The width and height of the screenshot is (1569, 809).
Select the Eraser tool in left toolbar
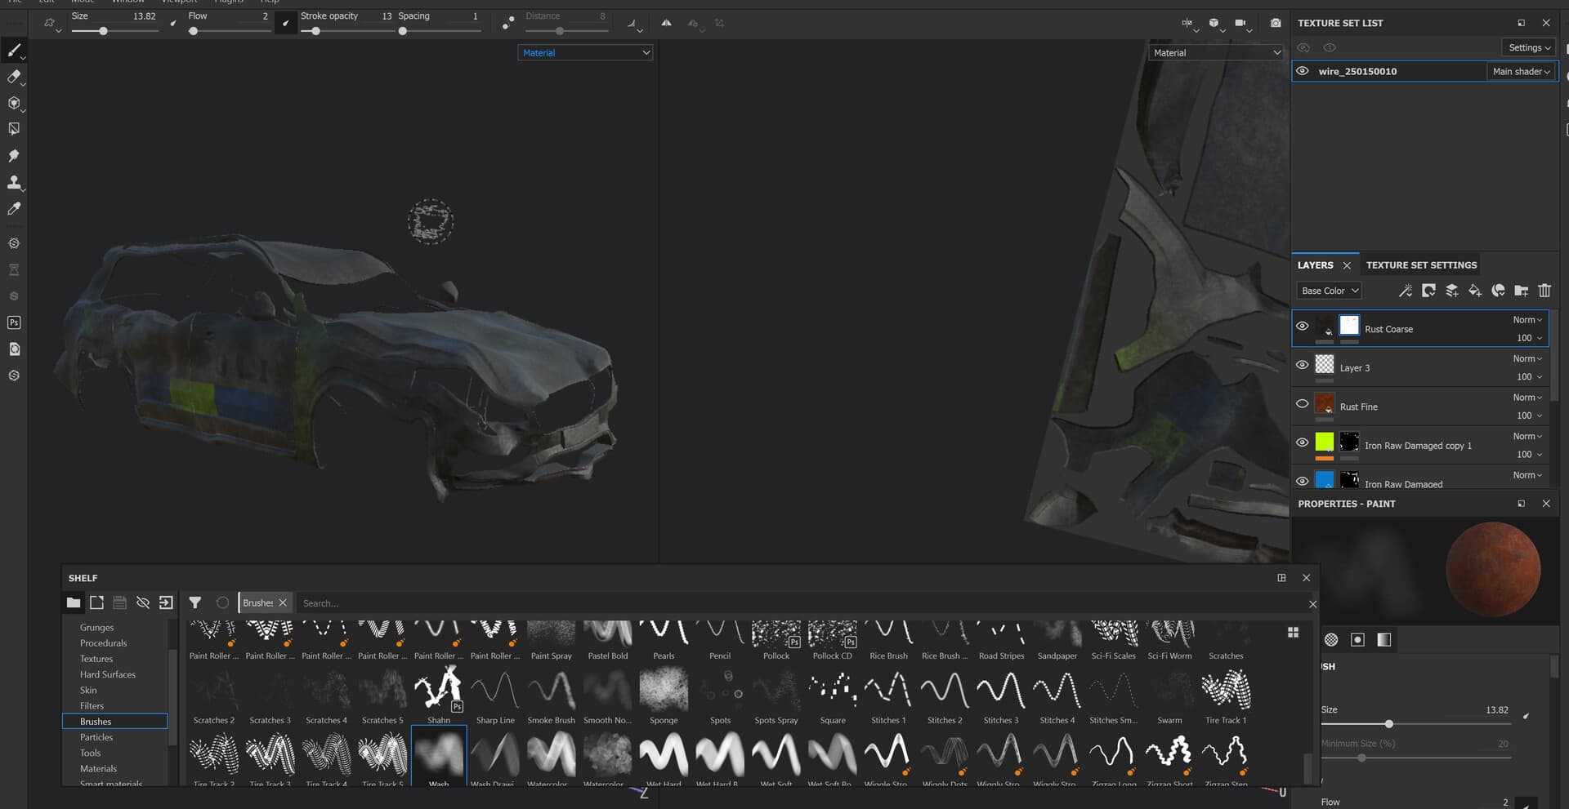click(14, 77)
